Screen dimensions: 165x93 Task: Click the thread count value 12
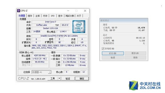point(84,72)
